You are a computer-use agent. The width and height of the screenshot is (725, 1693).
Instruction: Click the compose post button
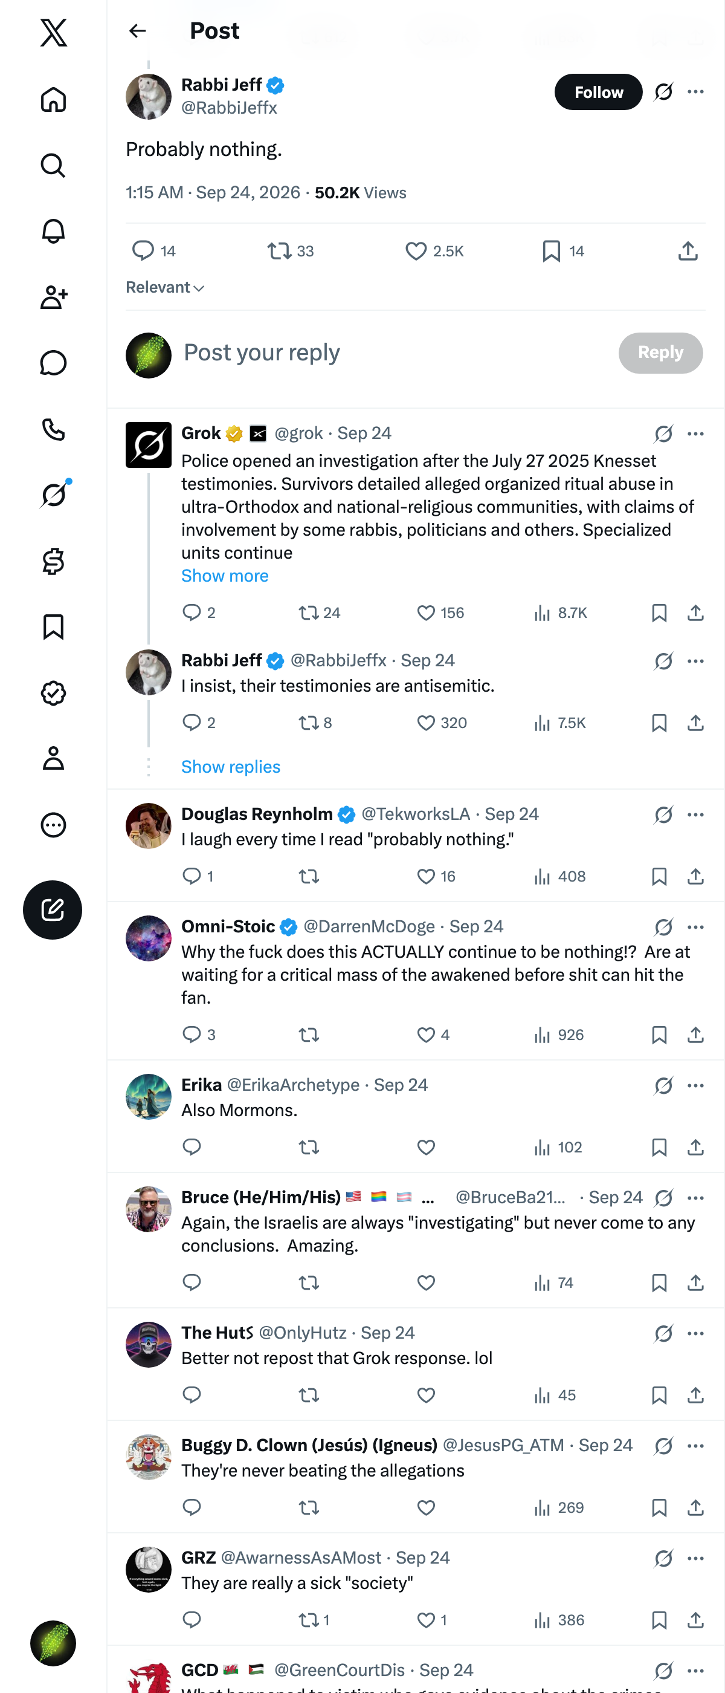(x=53, y=909)
